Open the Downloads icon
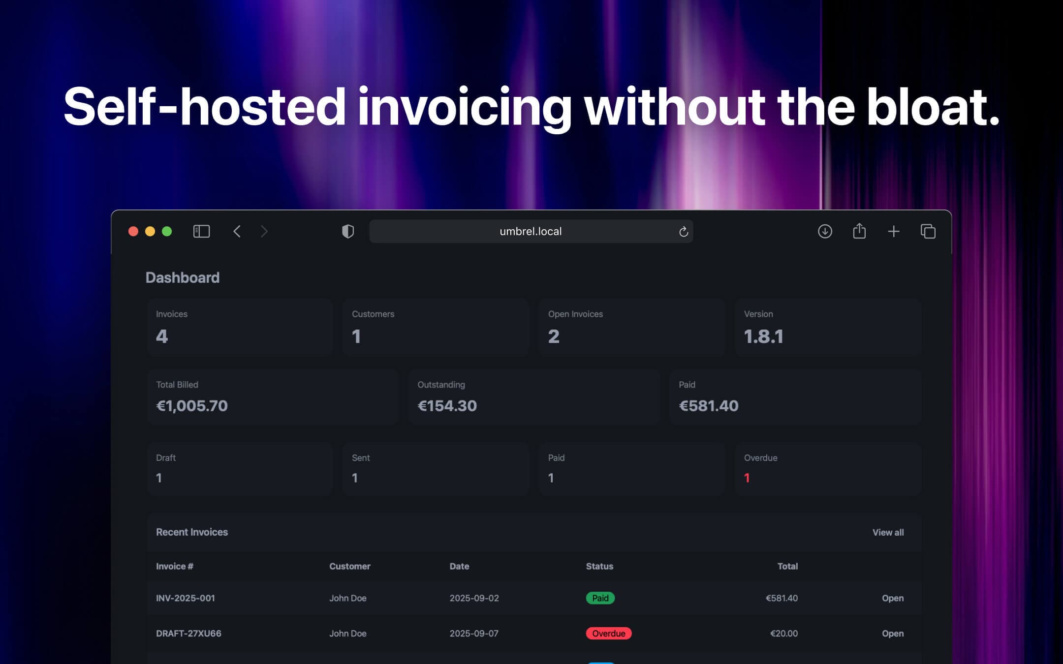This screenshot has height=664, width=1063. coord(825,231)
